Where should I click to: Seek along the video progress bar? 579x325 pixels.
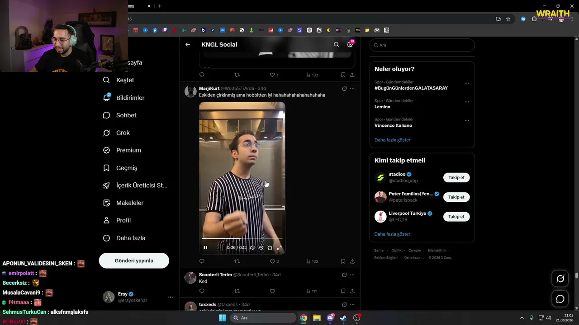pyautogui.click(x=242, y=238)
